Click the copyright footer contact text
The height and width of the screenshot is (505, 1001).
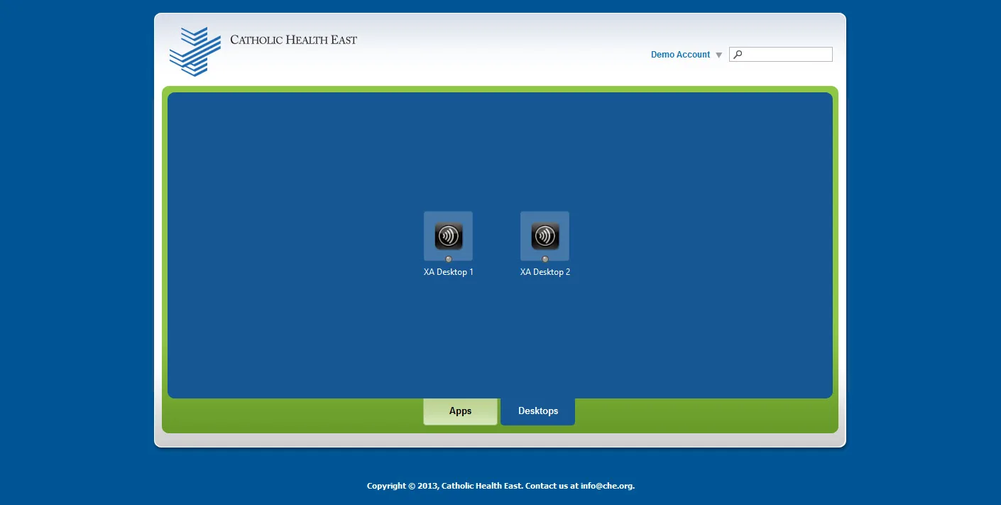tap(500, 486)
